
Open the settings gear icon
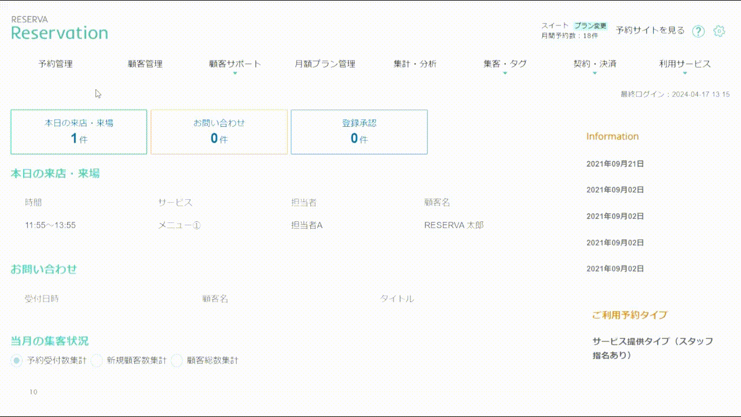pyautogui.click(x=719, y=31)
